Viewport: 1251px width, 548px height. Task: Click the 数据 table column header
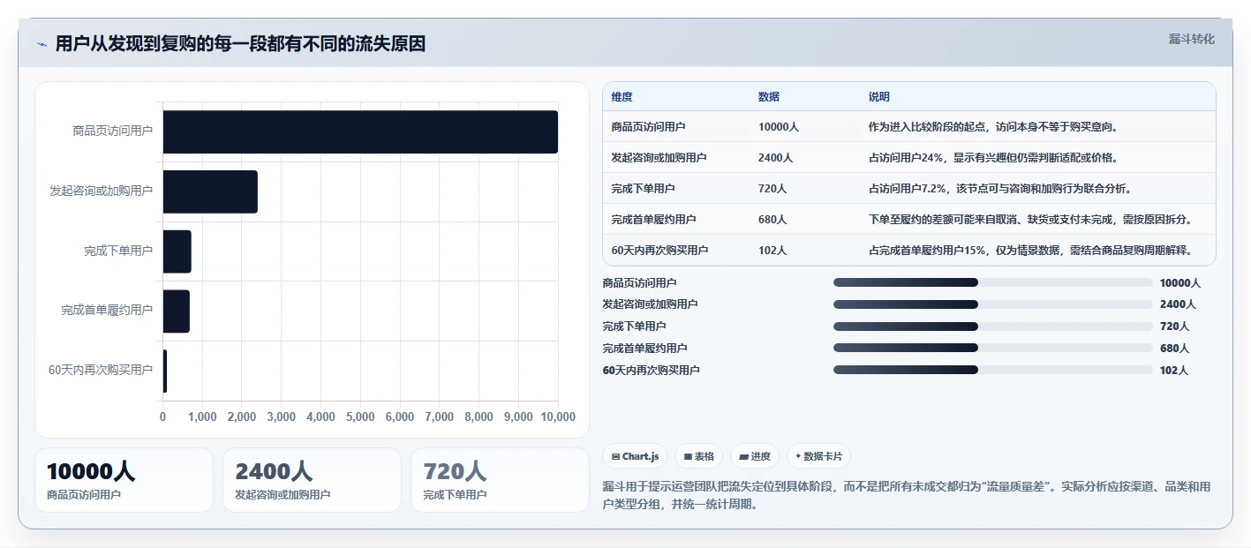768,97
